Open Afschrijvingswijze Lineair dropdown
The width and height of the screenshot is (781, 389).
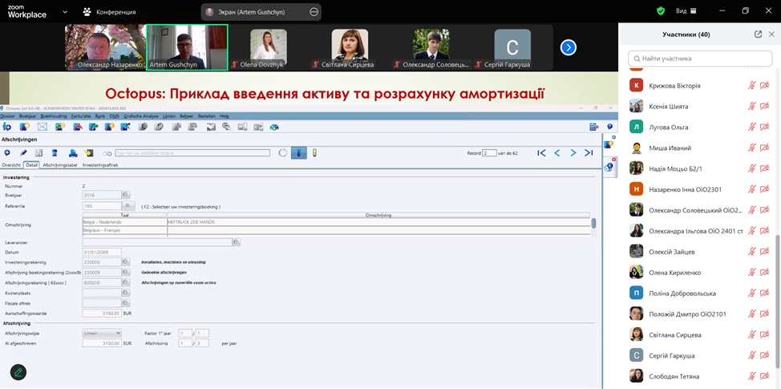tap(102, 333)
